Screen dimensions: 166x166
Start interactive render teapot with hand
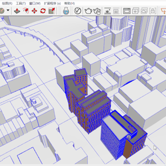(97, 11)
